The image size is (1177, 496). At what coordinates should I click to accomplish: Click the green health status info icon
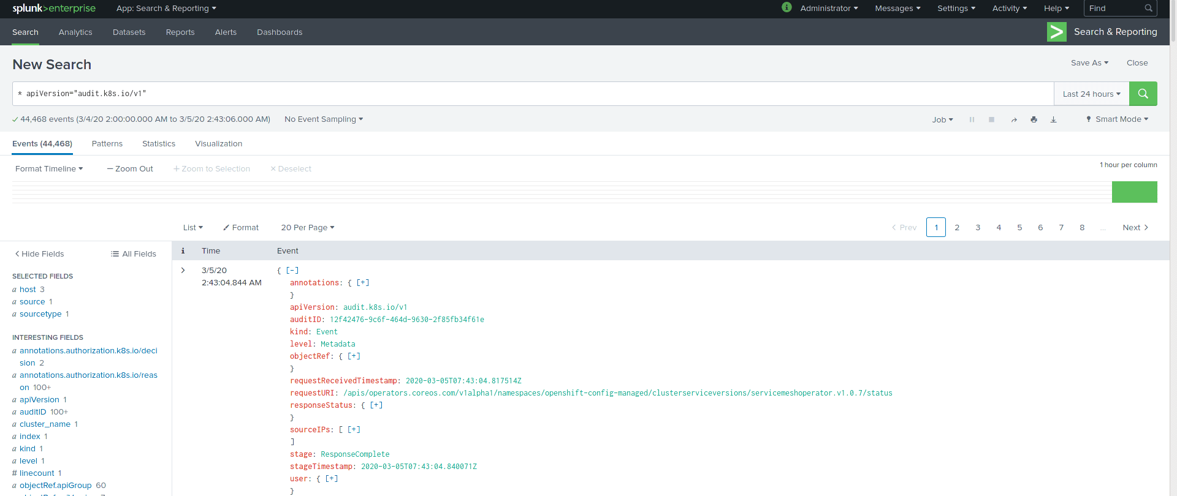tap(787, 7)
